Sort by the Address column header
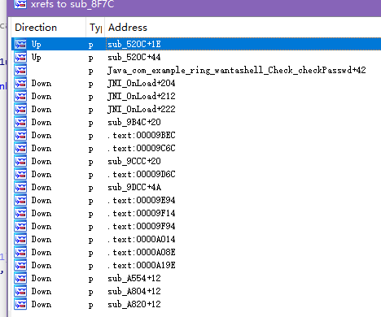The width and height of the screenshot is (381, 317). coord(243,28)
